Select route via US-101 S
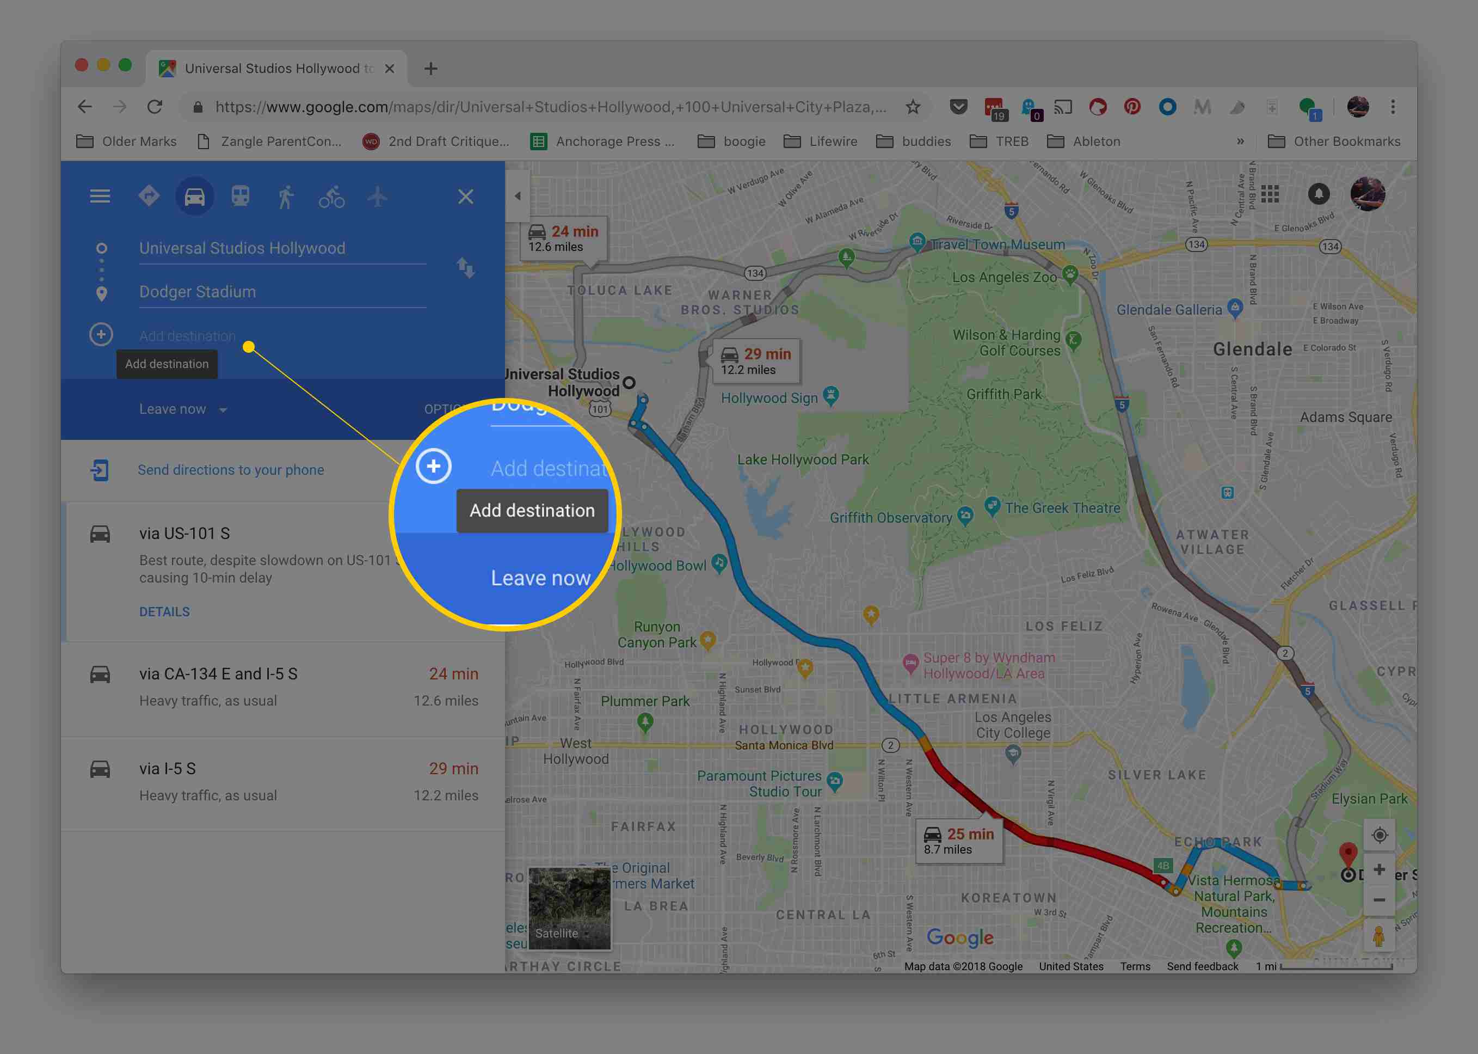Screen dimensions: 1478x1054 click(283, 571)
